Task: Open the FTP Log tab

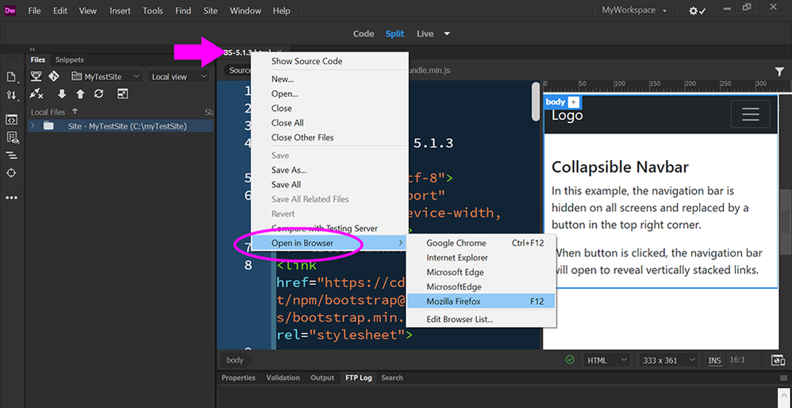Action: click(x=359, y=378)
